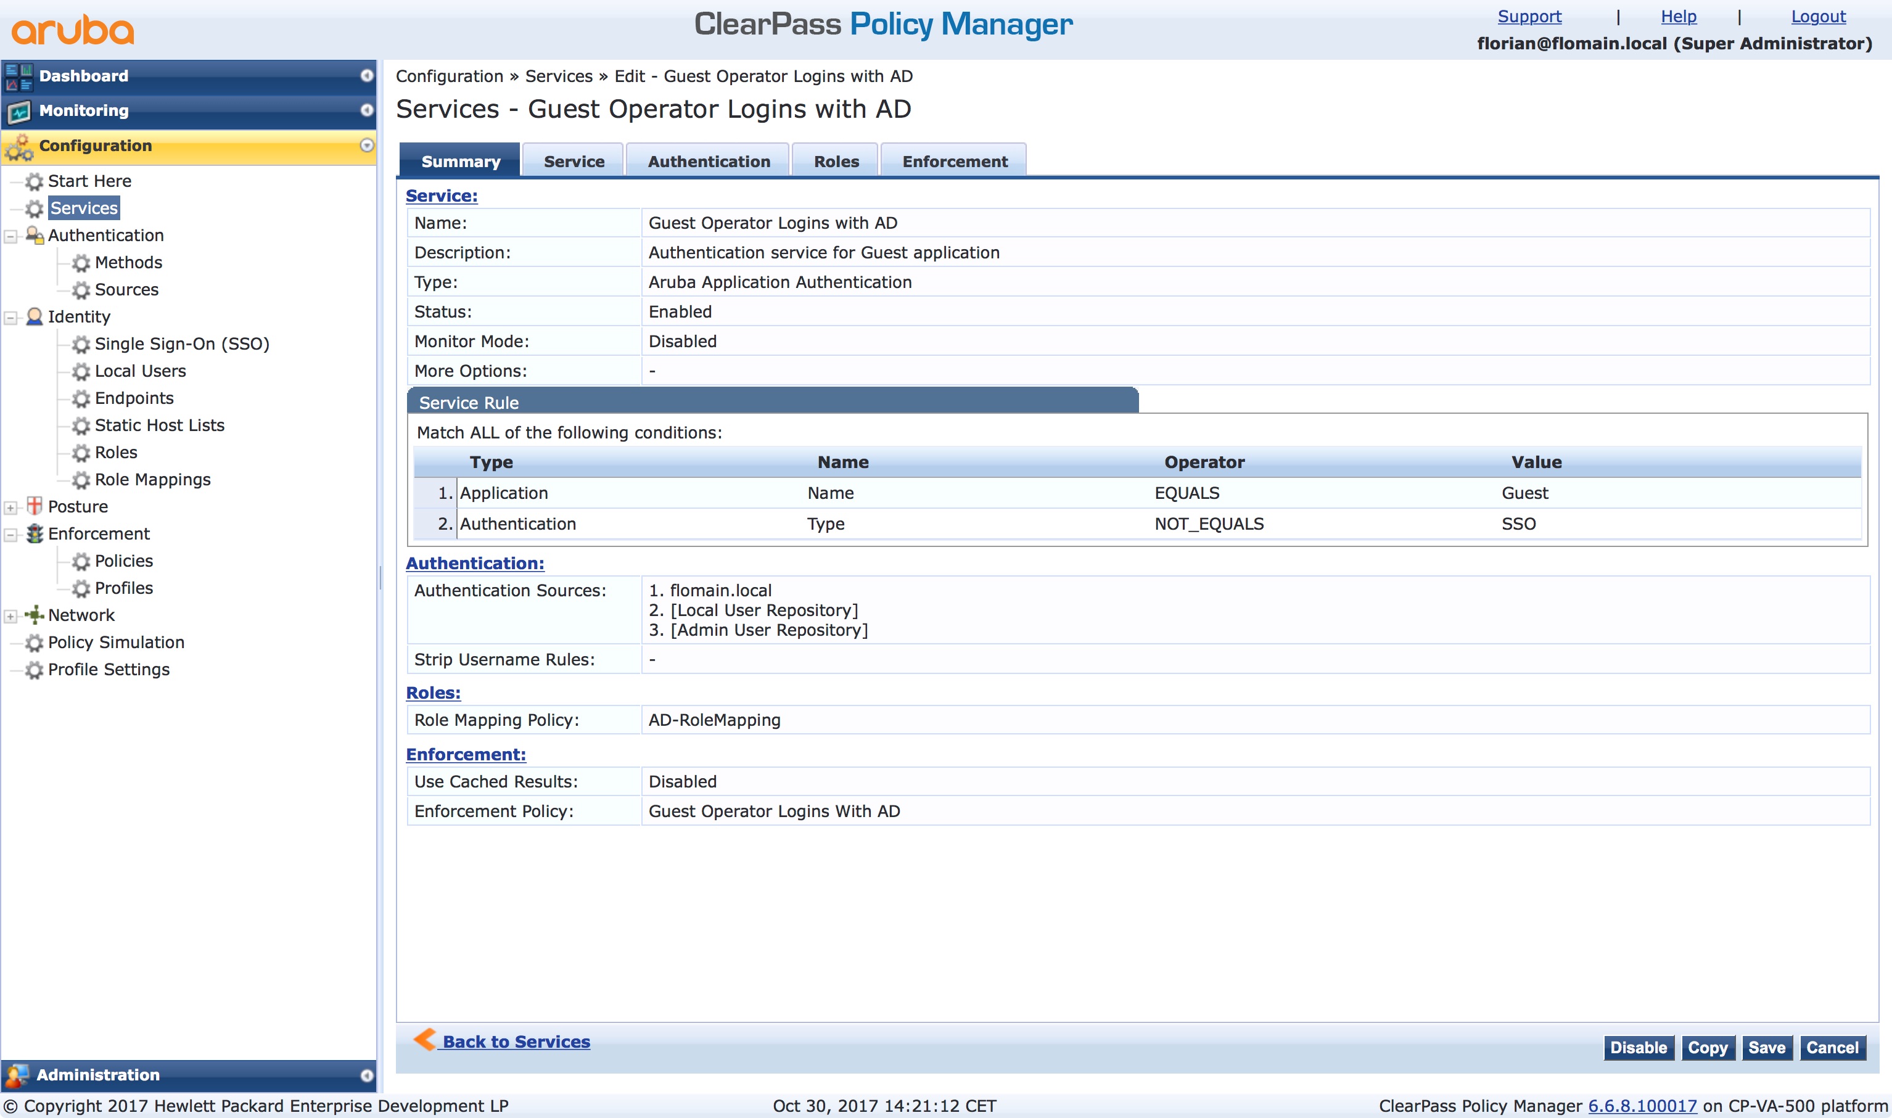Click the gear icon beside Single Sign-On (SSO)
This screenshot has height=1118, width=1892.
click(x=81, y=344)
